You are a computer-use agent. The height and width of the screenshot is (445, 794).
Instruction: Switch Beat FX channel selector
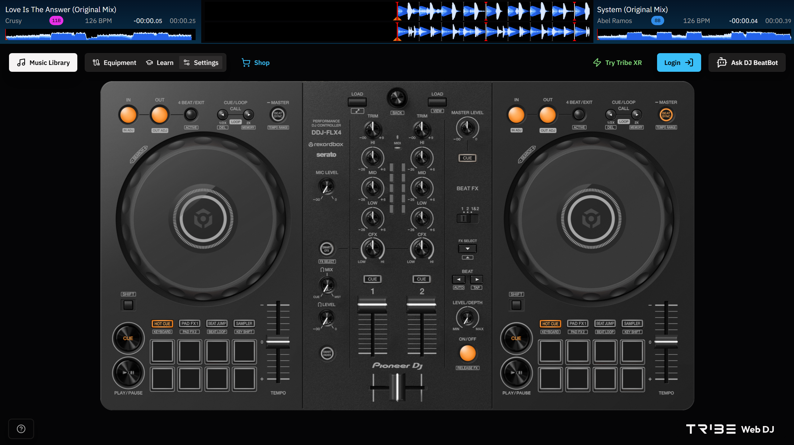467,218
